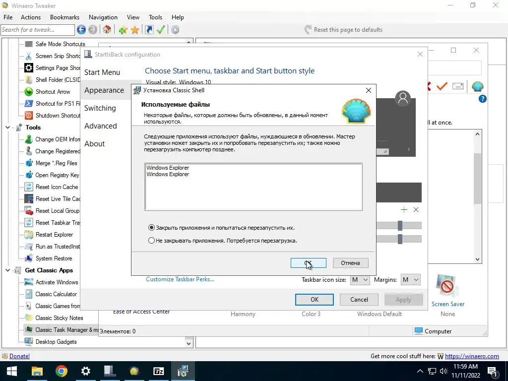508x381 pixels.
Task: Go to the Winaero home page icon
Action: click(x=107, y=30)
